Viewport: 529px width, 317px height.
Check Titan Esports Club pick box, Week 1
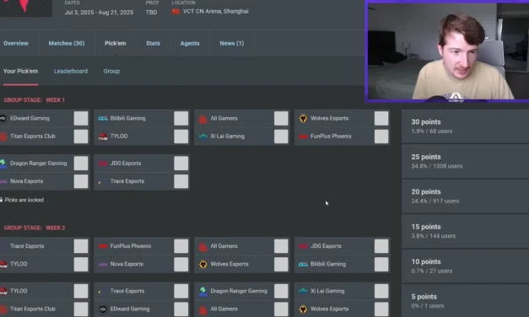tap(81, 137)
